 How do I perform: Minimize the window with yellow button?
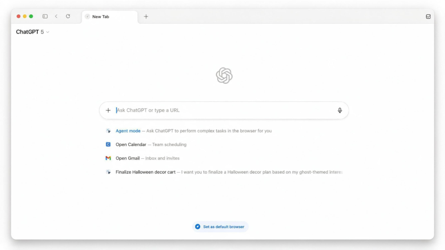[x=25, y=16]
